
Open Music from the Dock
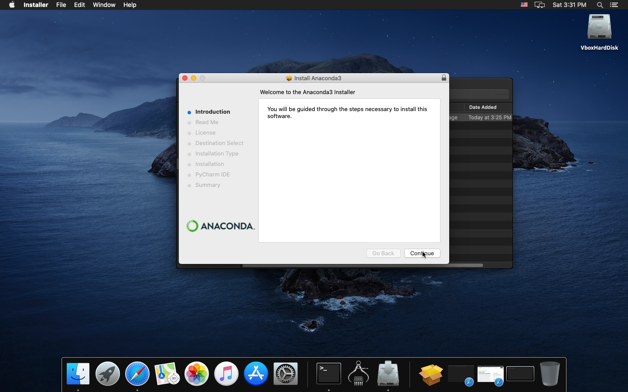pyautogui.click(x=226, y=374)
